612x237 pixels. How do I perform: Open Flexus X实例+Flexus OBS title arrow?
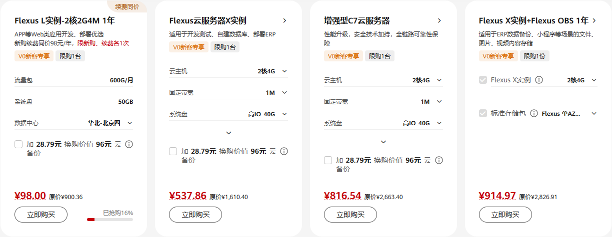[594, 20]
